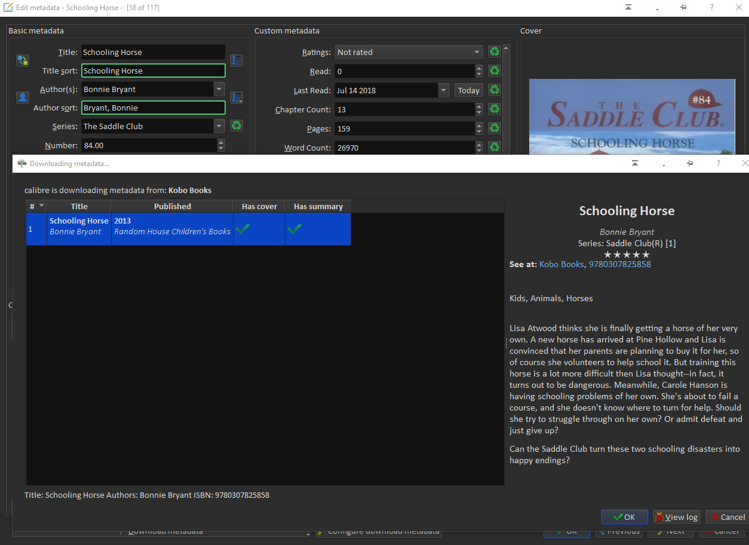Increase the Chapter Count value

coord(479,106)
